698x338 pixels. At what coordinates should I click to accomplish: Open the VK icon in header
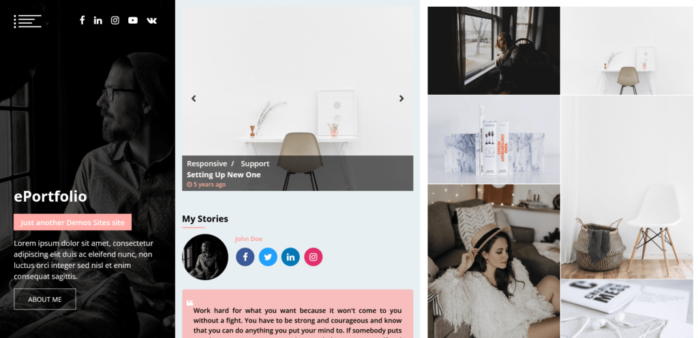[x=152, y=20]
